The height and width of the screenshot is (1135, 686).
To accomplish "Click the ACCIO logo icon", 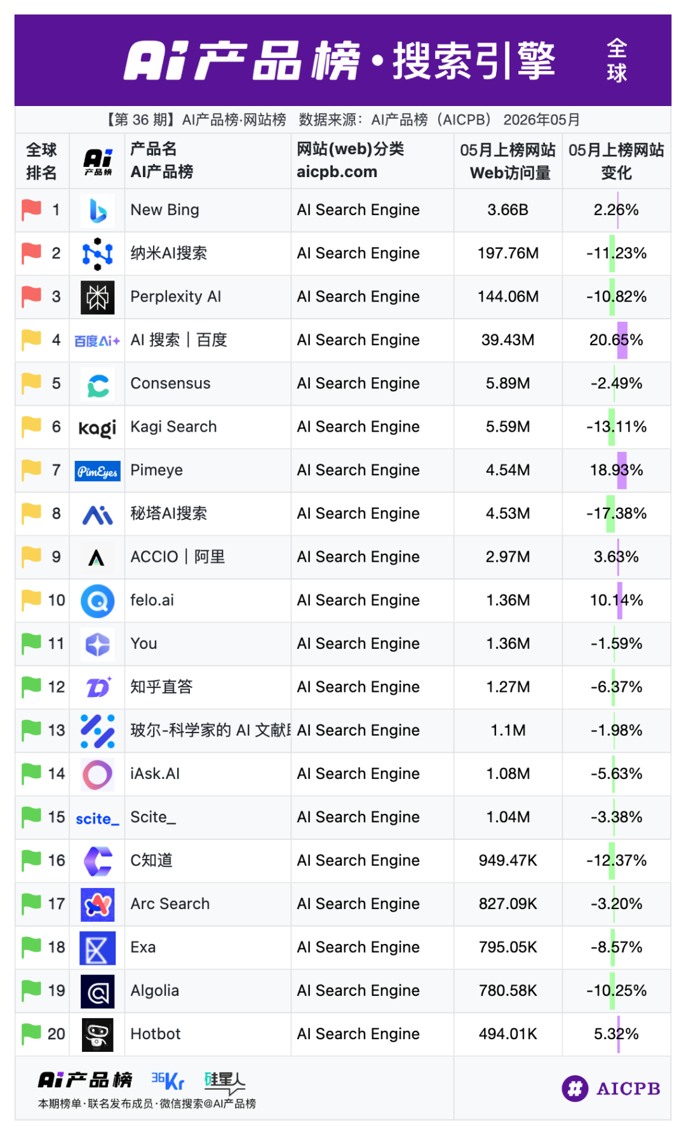I will [97, 558].
